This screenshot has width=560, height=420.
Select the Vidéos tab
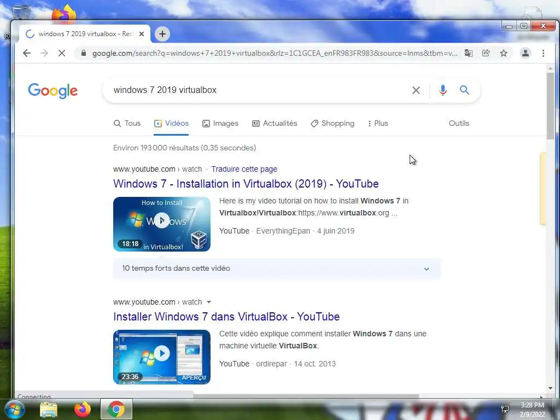171,124
